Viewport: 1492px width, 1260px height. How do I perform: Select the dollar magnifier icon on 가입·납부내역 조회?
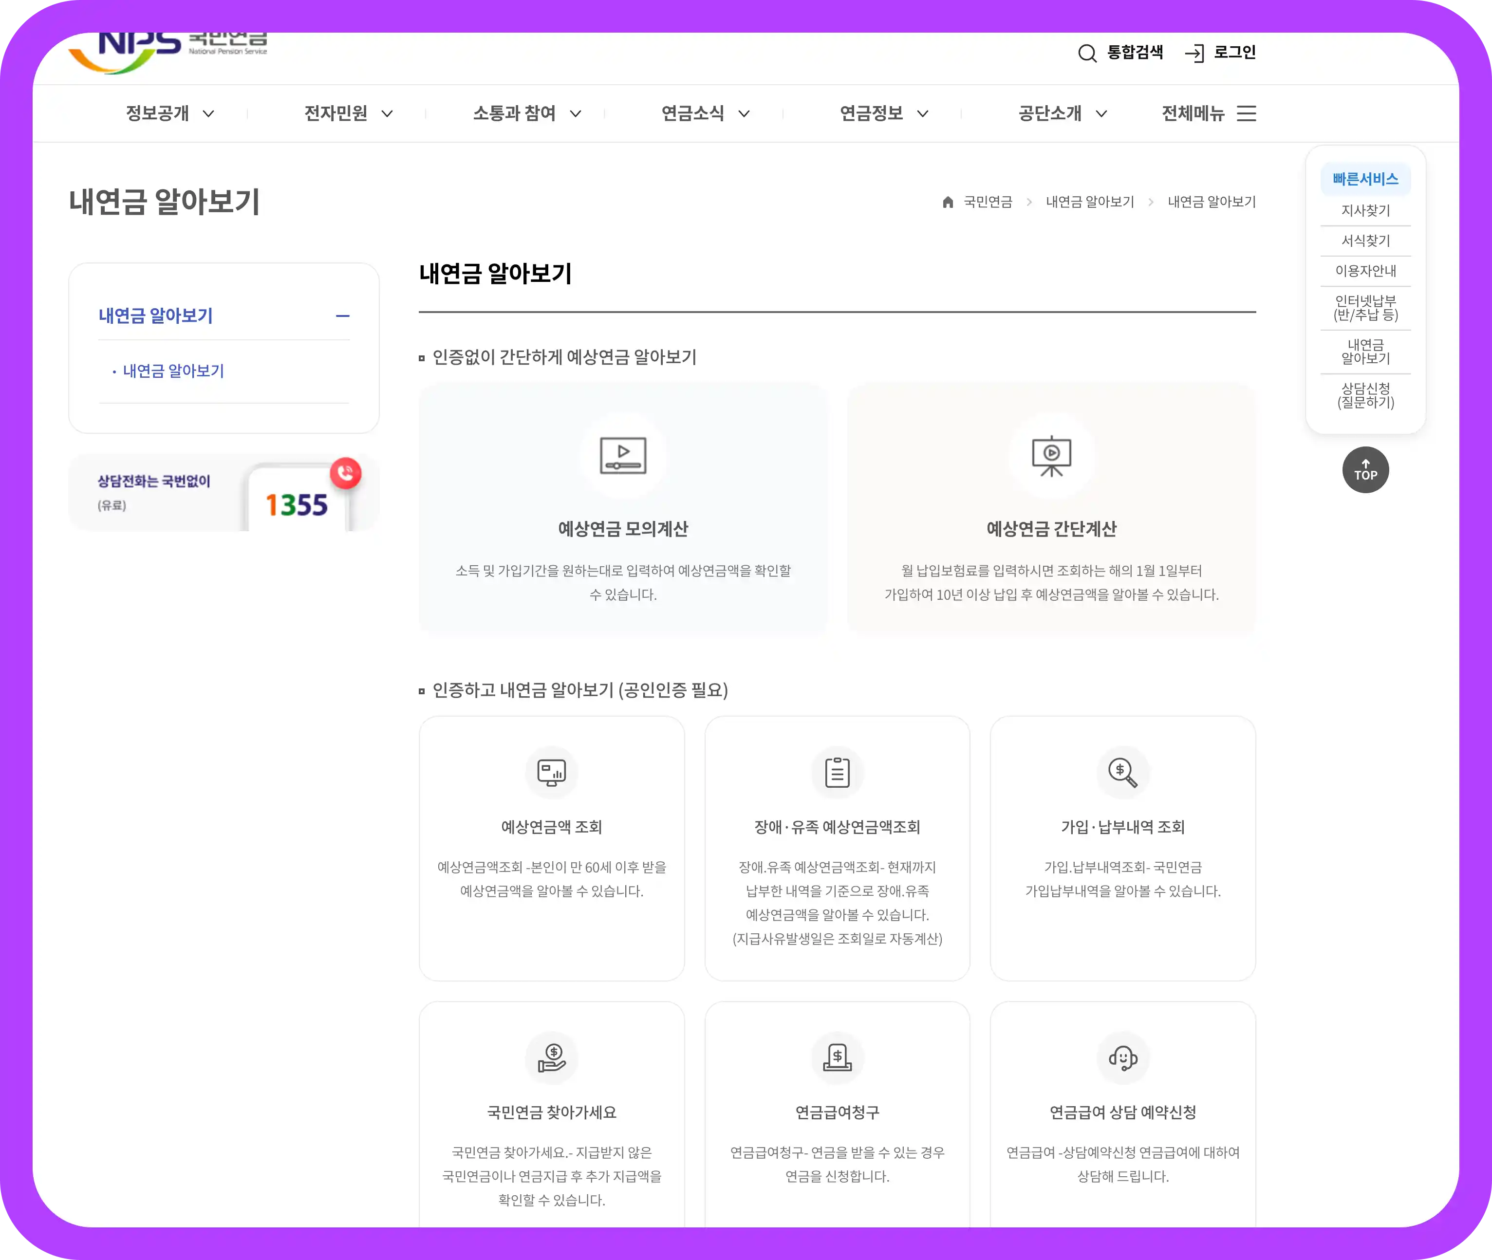tap(1123, 772)
